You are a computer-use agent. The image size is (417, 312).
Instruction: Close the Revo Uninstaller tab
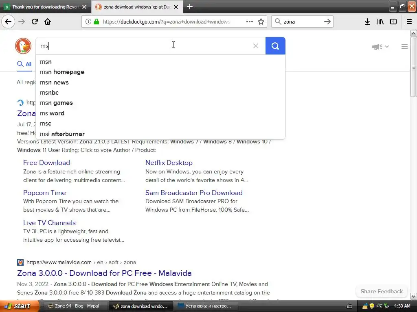coord(84,7)
